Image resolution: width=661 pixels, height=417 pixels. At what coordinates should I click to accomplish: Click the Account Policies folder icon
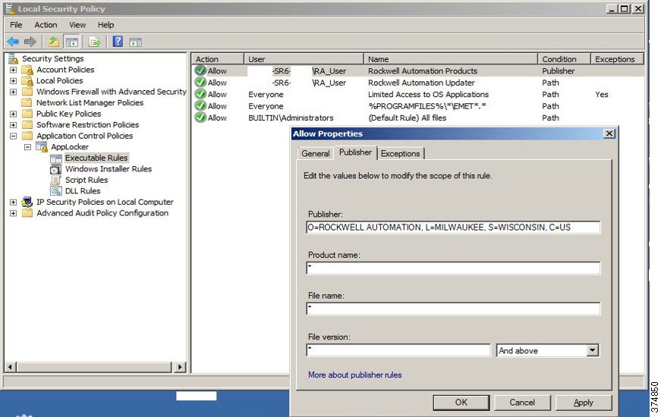[x=27, y=70]
